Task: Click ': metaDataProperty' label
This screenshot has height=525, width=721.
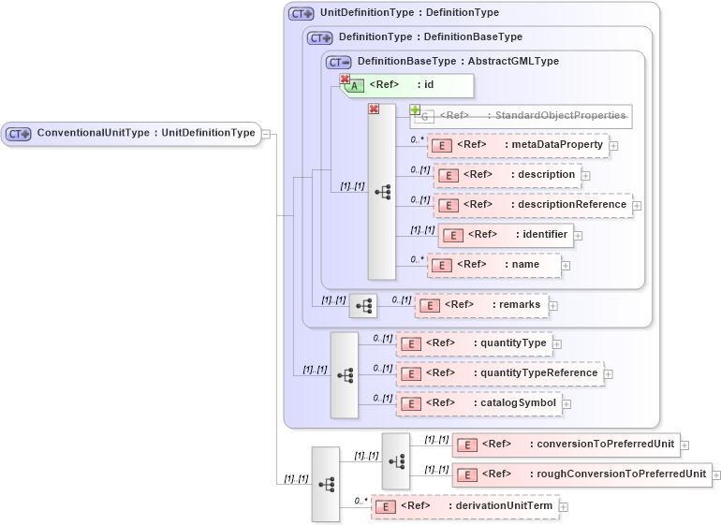Action: click(553, 145)
